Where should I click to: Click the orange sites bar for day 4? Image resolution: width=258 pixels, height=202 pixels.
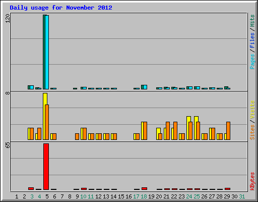pyautogui.click(x=39, y=134)
